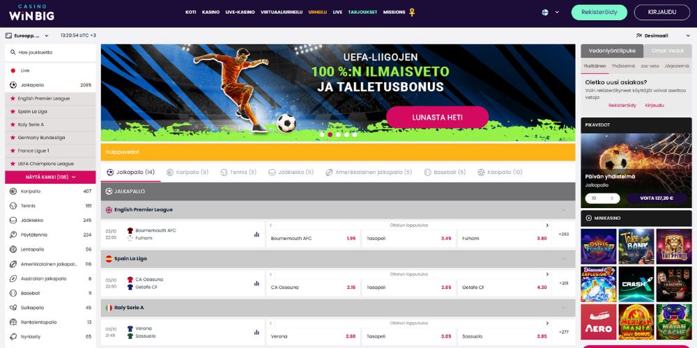Select the Koripallo basketball icon in sidebar
Image resolution: width=697 pixels, height=348 pixels.
pos(13,191)
